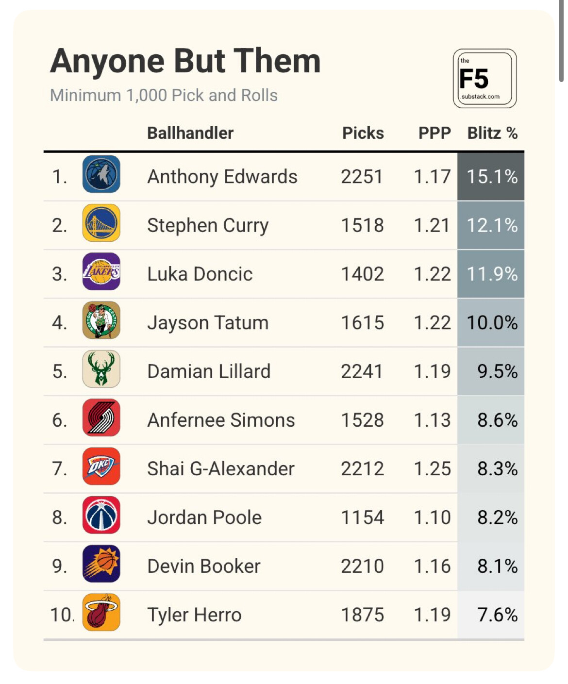Click the name Shai G-Alexander
Viewport: 568px width, 684px height.
220,469
